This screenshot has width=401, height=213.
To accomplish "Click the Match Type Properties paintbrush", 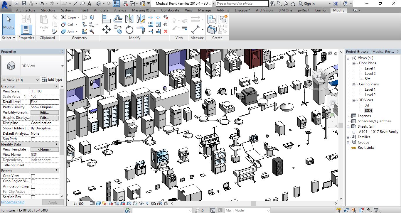I will 55,31.
